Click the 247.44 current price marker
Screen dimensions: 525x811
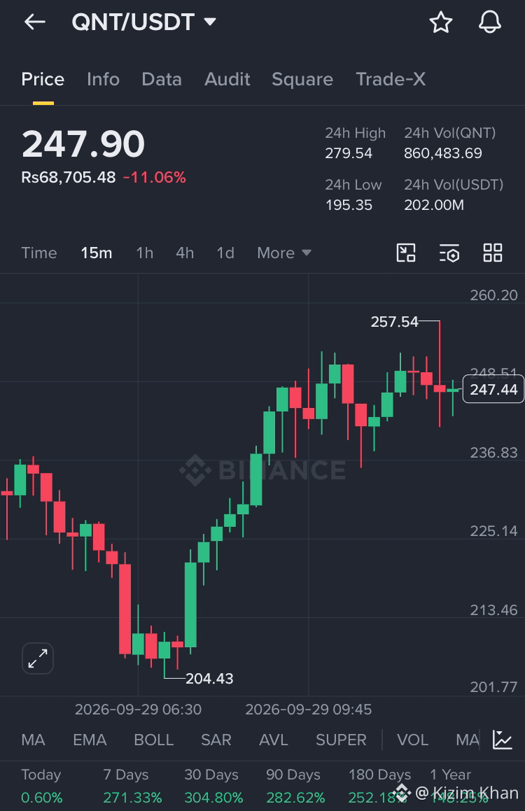493,390
